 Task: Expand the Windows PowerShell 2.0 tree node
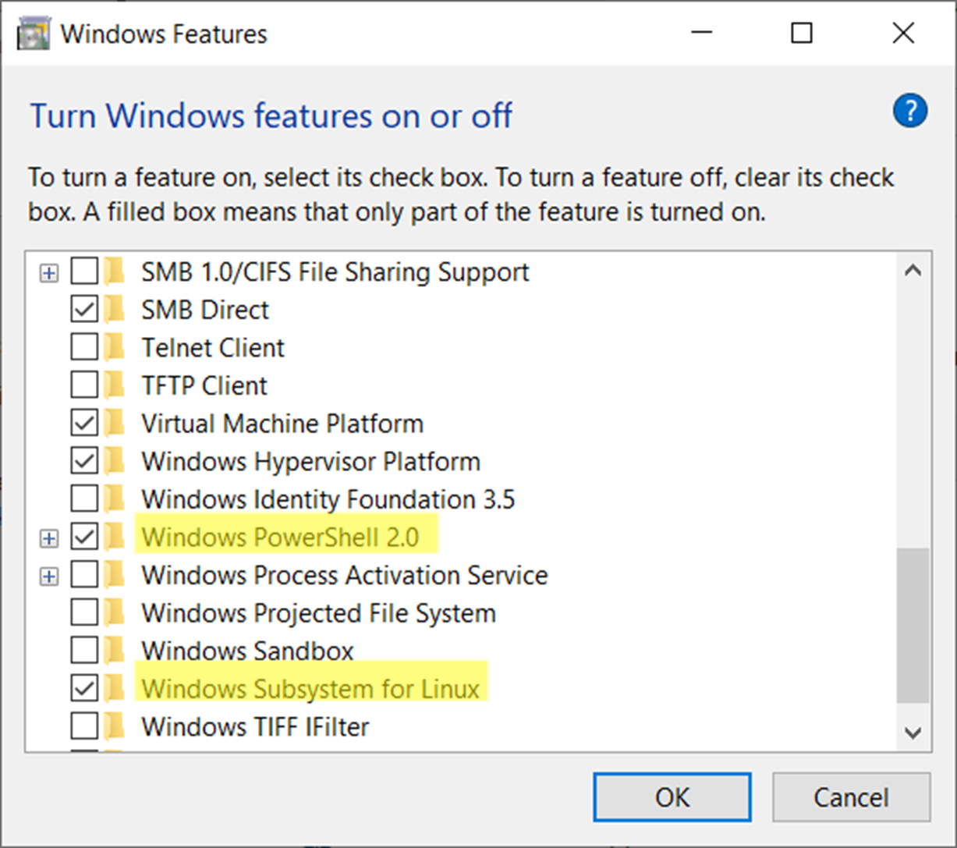pos(49,538)
